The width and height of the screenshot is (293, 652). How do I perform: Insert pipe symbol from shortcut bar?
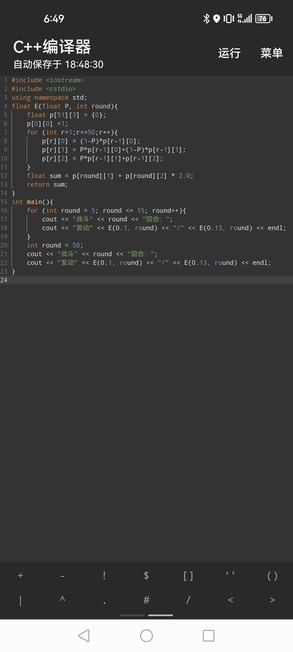[20, 600]
